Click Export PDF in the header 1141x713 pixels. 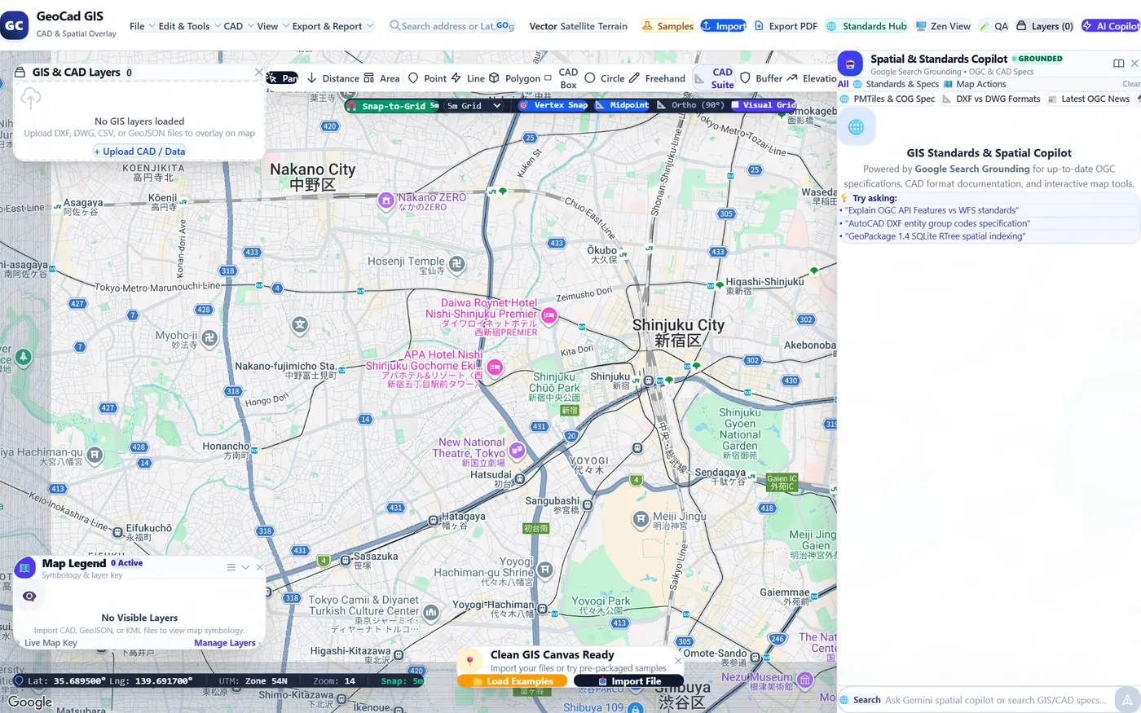786,26
